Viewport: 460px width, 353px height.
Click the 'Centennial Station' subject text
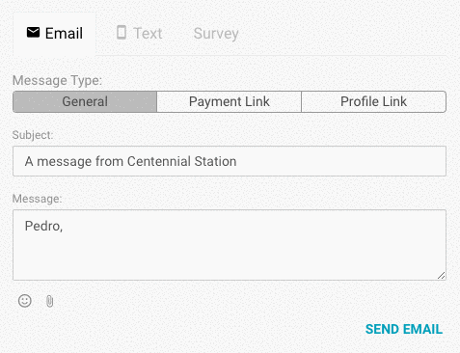[x=182, y=161]
